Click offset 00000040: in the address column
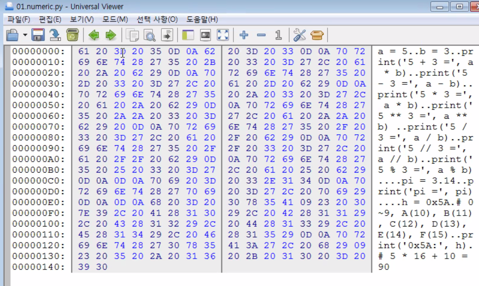The height and width of the screenshot is (286, 479). click(x=38, y=94)
